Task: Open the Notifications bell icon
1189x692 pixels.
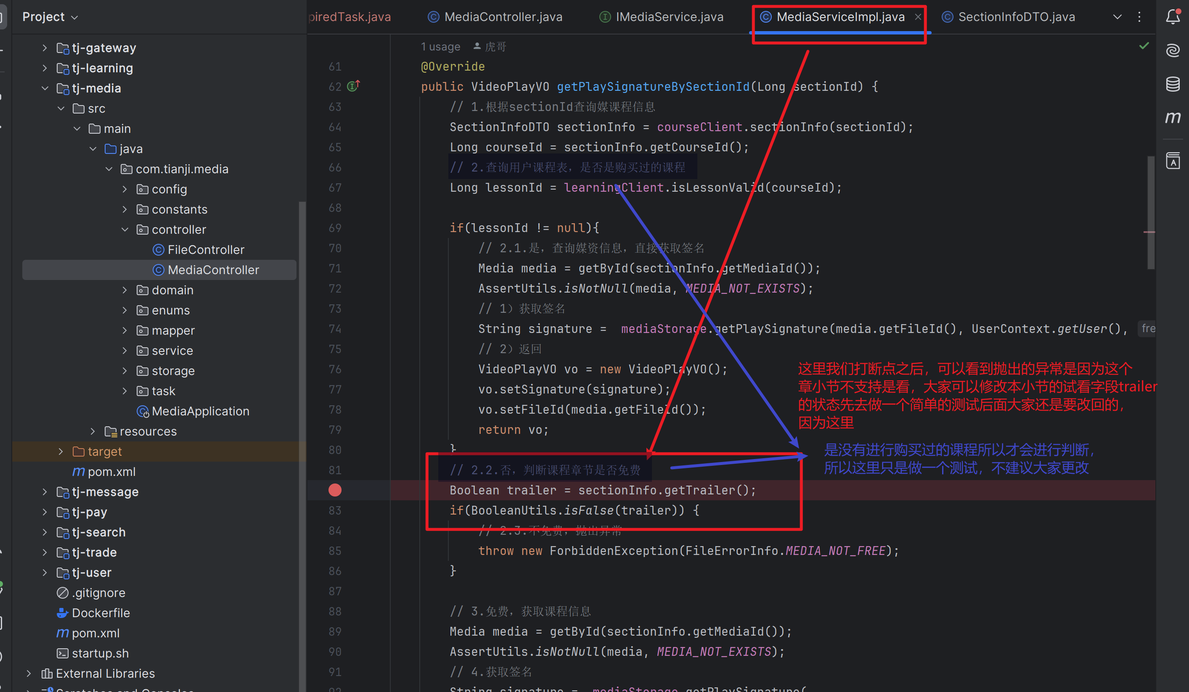Action: tap(1173, 17)
